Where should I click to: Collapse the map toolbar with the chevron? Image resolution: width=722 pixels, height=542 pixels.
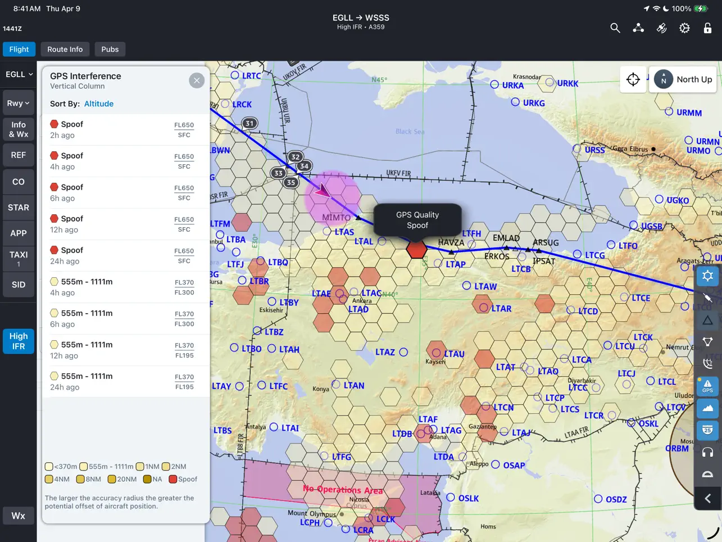click(x=707, y=498)
